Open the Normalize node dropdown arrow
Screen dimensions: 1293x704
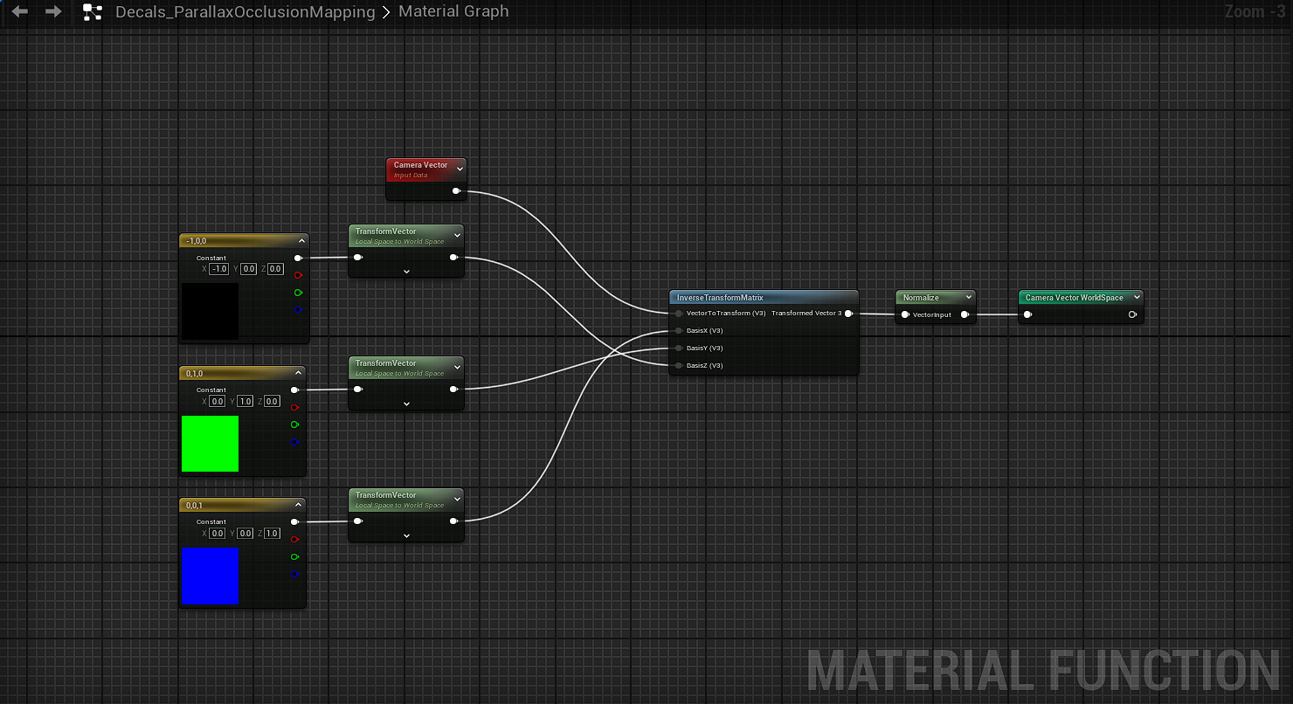coord(968,298)
